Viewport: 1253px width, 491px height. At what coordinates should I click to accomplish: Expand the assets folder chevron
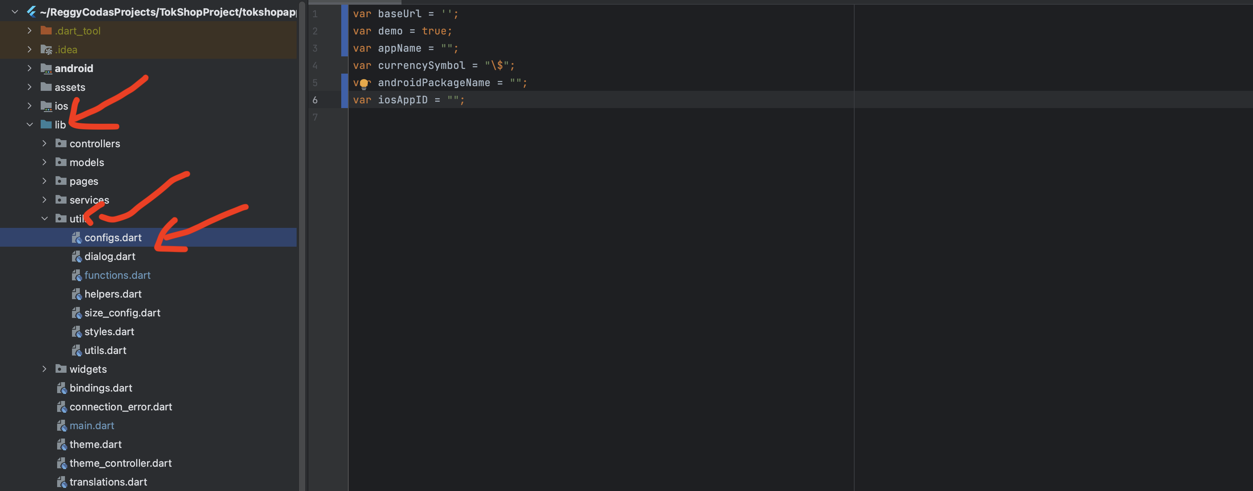pyautogui.click(x=29, y=87)
